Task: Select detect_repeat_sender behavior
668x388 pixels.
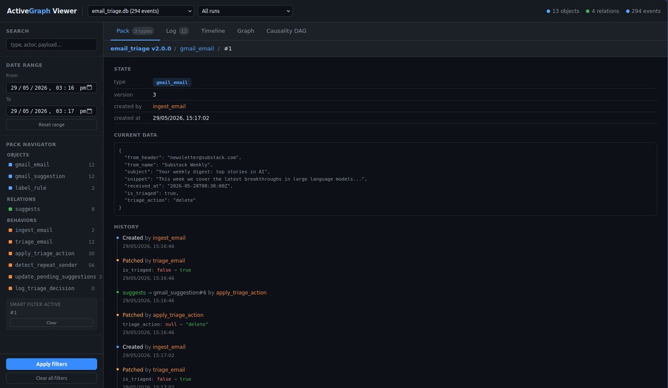Action: (52, 265)
